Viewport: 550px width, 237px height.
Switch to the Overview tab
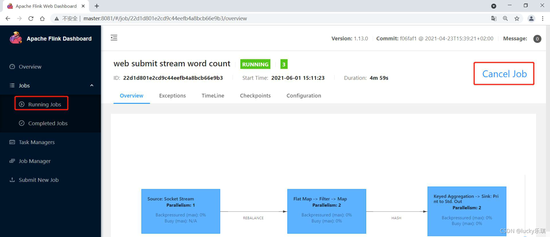click(131, 96)
